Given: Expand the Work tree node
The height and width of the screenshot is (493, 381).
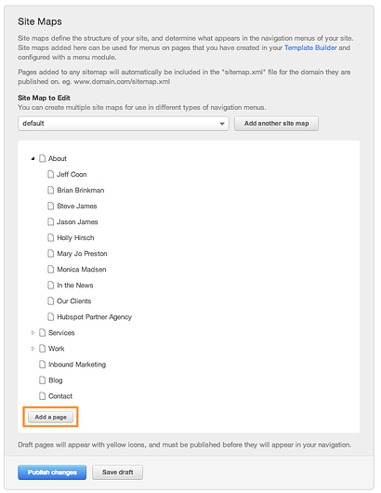Looking at the screenshot, I should tap(33, 349).
